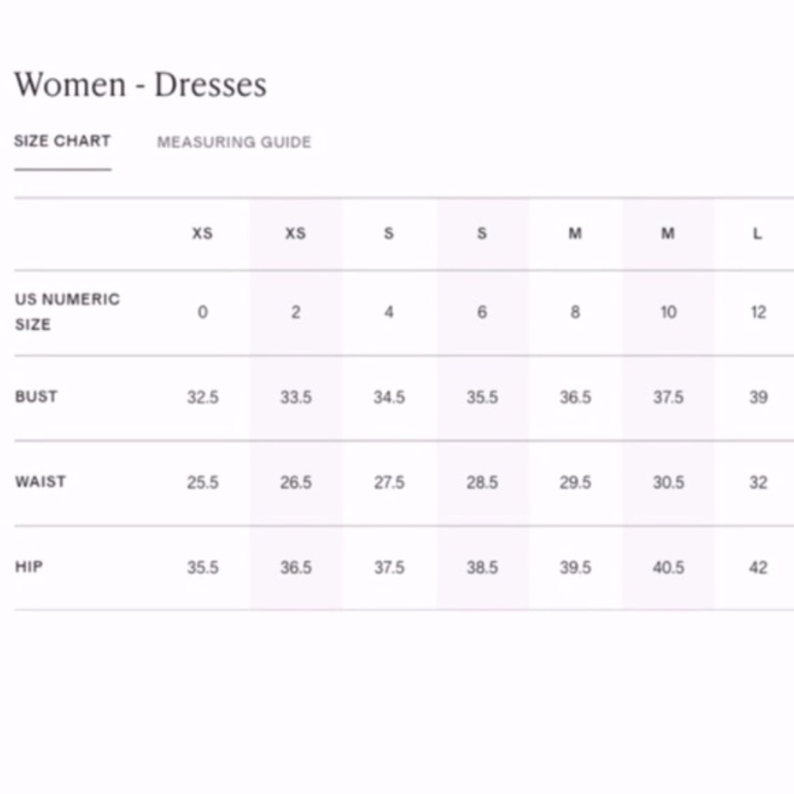Select US numeric size 2
Image resolution: width=794 pixels, height=794 pixels.
tap(295, 312)
